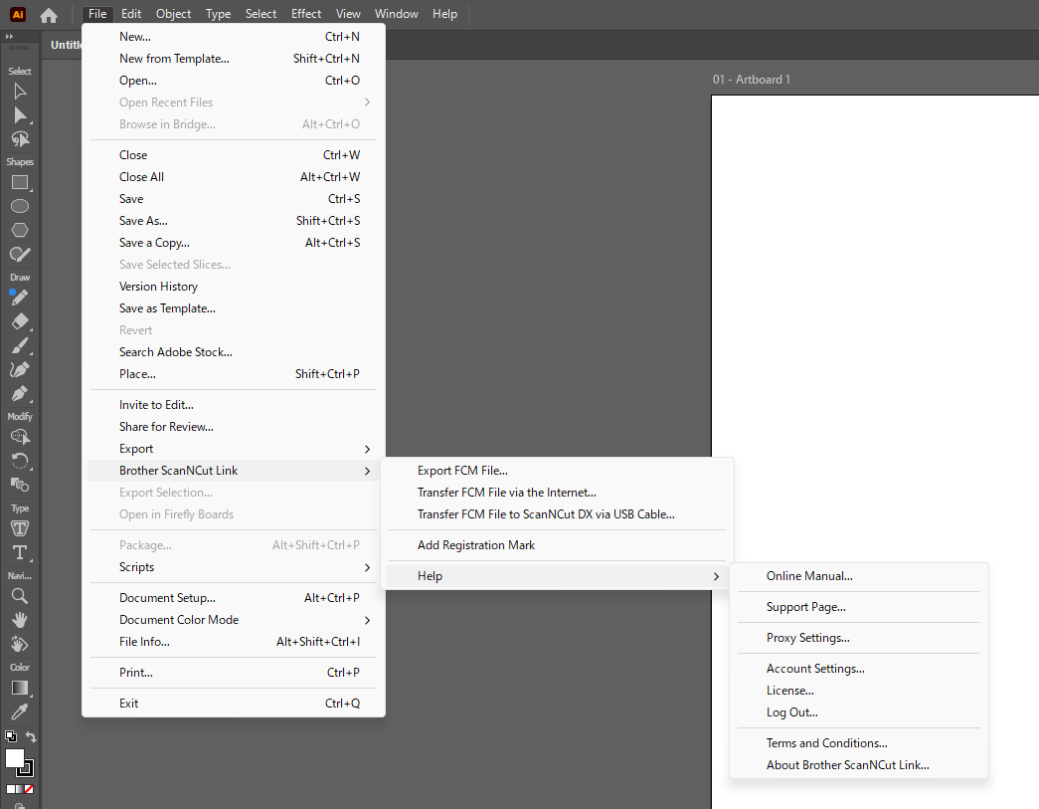Open the Object menu
The height and width of the screenshot is (809, 1039).
[173, 14]
